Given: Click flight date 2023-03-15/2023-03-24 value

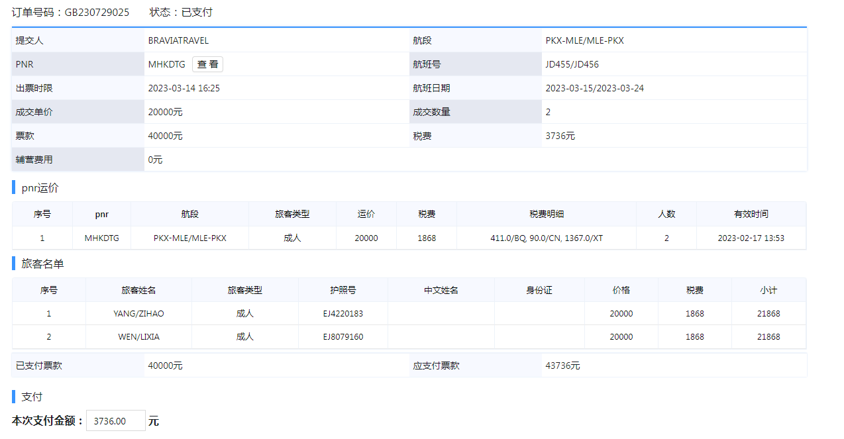Looking at the screenshot, I should (594, 88).
